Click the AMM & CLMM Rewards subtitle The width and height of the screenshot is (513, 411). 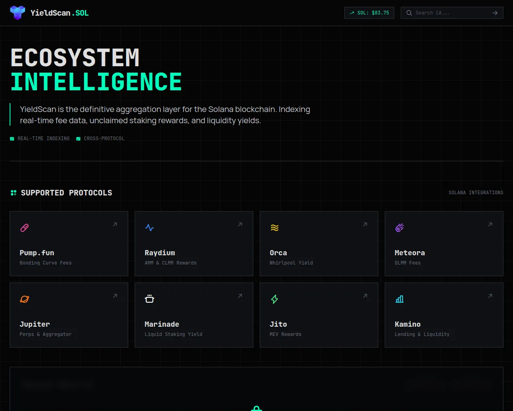tap(171, 263)
